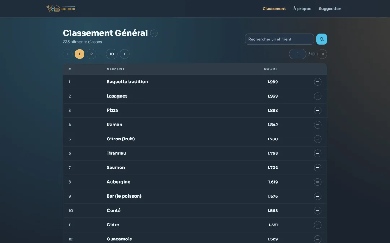Screen dimensions: 390x243
Task: Open options menu next to Classement Général
Action: pyautogui.click(x=154, y=33)
